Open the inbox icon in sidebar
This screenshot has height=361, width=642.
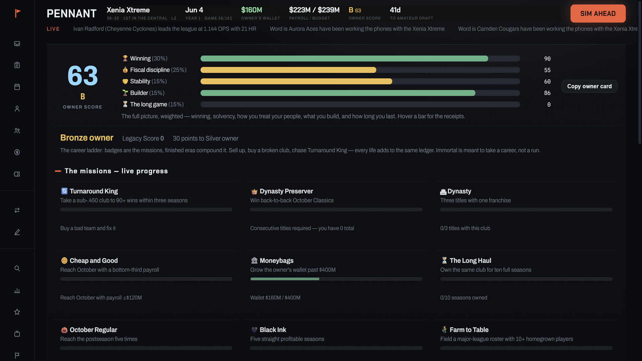coord(17,43)
